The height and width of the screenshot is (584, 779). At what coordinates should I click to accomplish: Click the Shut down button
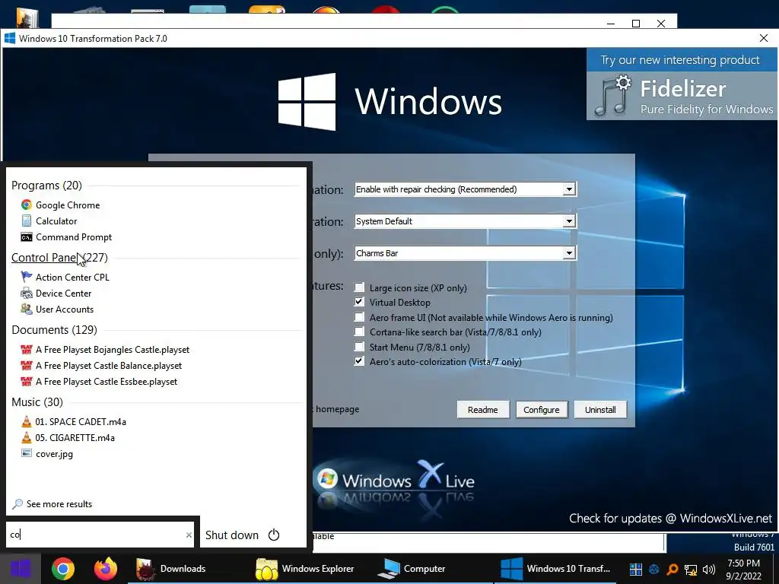[232, 535]
